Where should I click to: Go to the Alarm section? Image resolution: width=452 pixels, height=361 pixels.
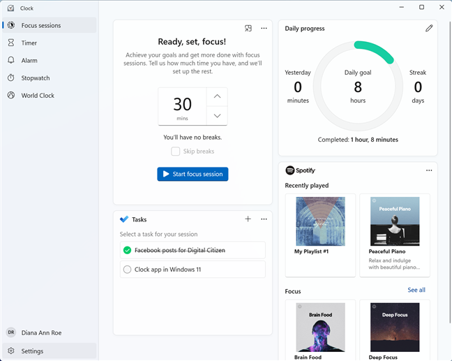[29, 61]
